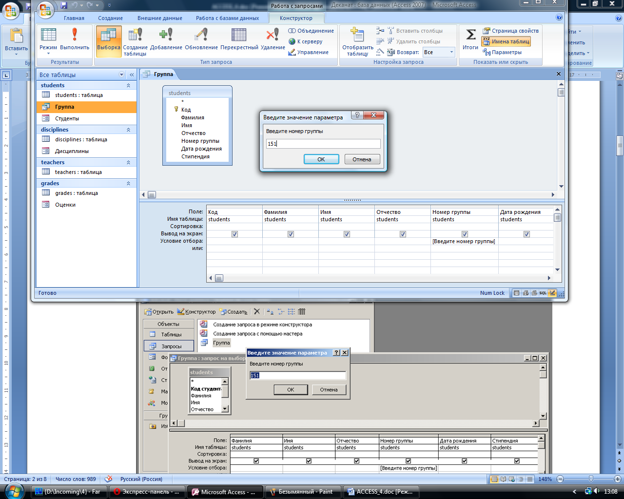624x499 pixels.
Task: Click the Access Office button
Action: [45, 10]
